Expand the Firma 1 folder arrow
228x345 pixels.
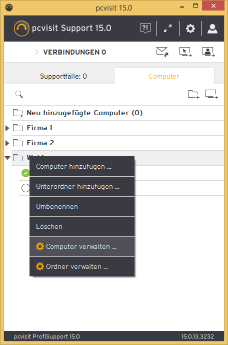tap(7, 128)
